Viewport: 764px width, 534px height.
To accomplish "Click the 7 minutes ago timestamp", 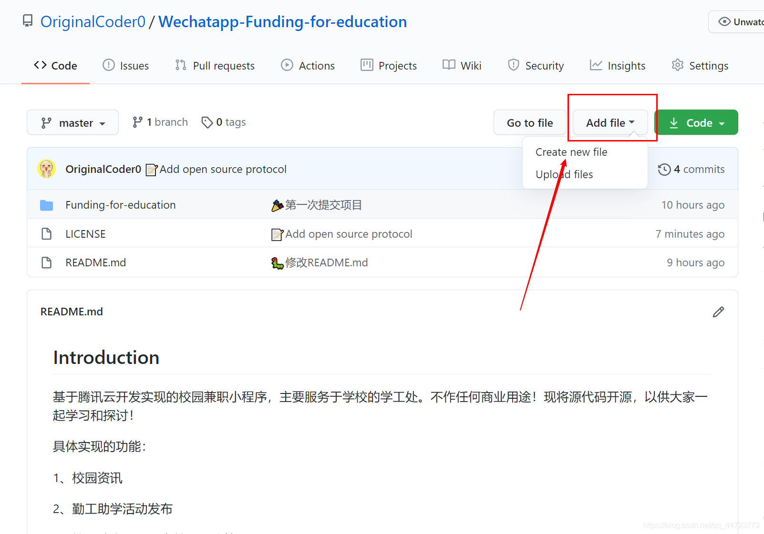I will click(690, 234).
